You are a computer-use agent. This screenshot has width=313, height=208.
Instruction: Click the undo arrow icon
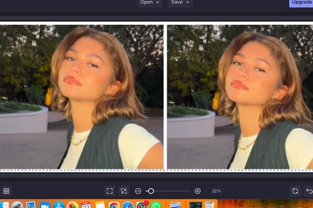[309, 191]
